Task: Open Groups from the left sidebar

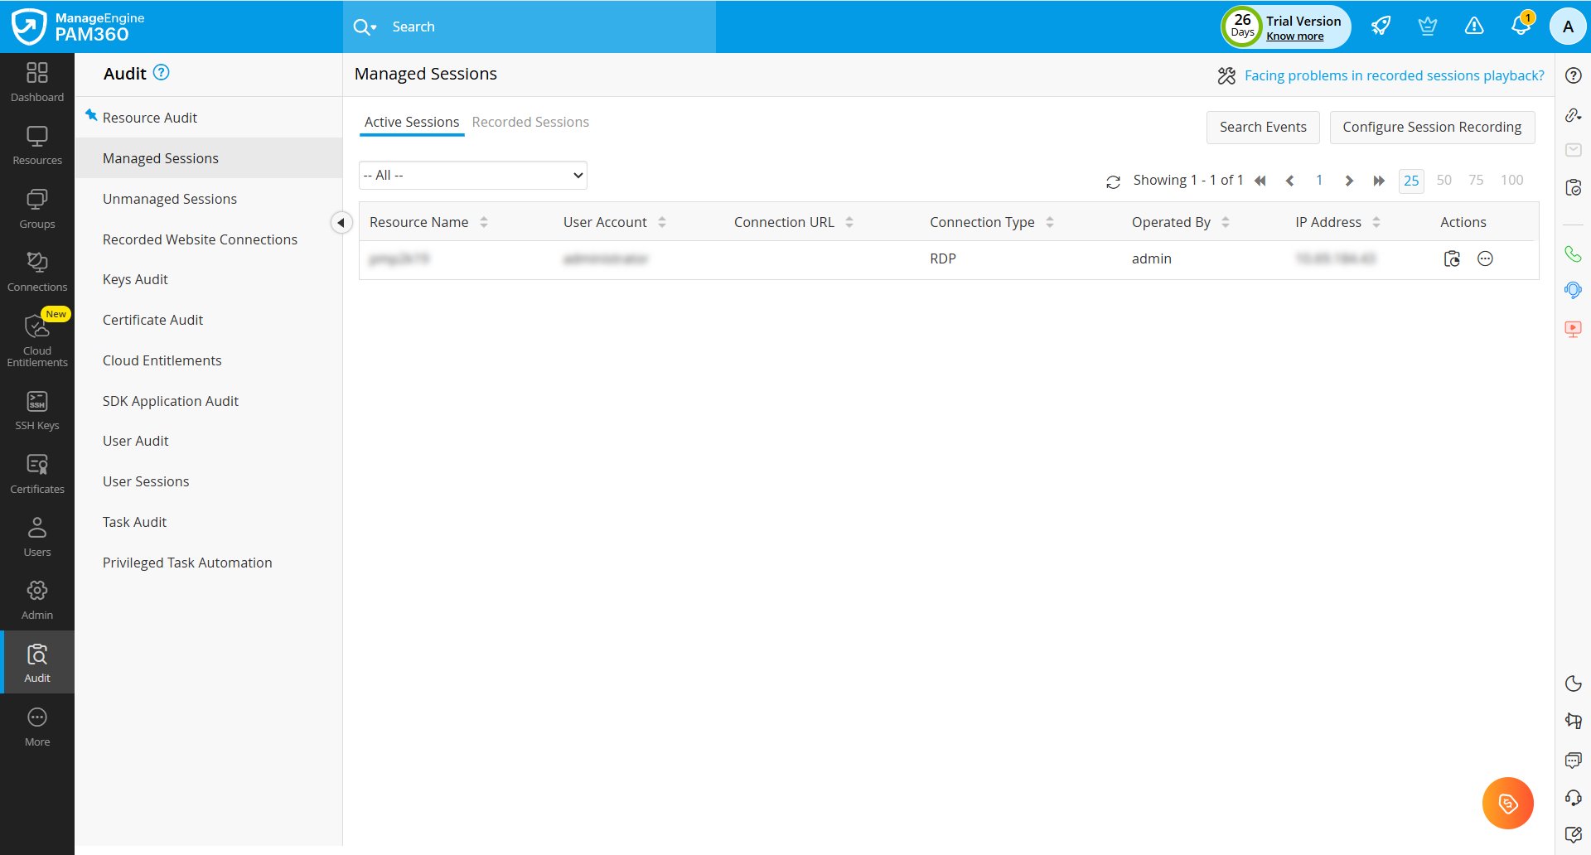Action: (x=37, y=210)
